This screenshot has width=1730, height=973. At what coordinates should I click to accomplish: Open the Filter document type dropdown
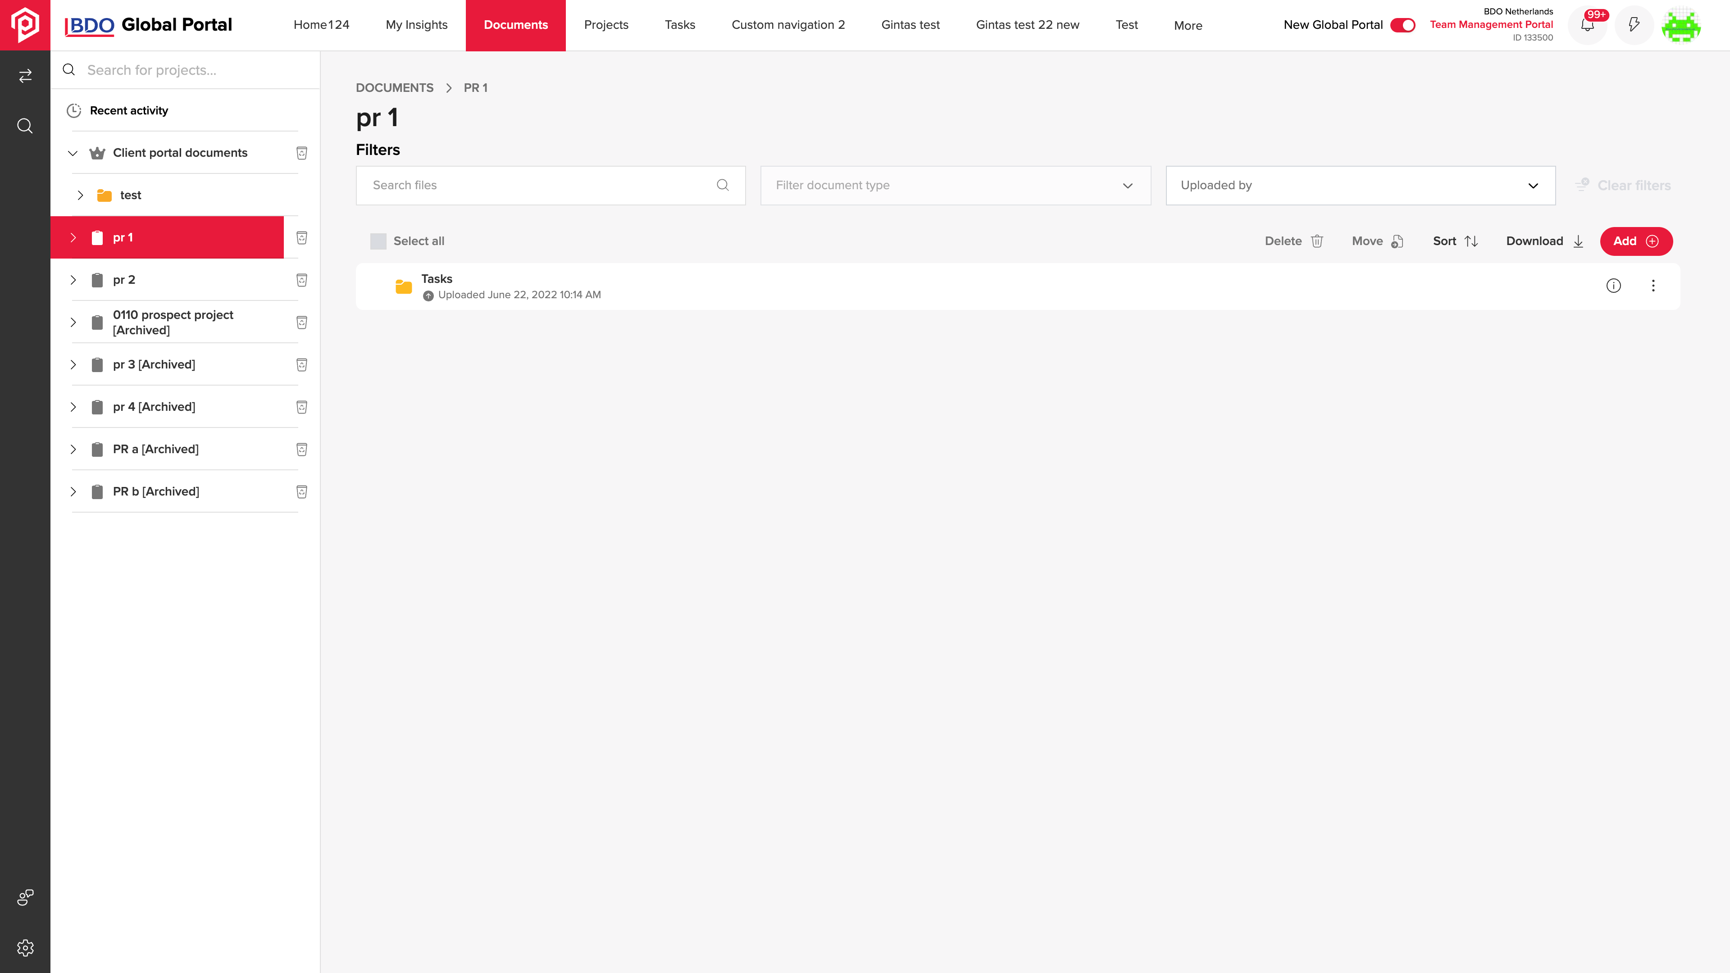click(955, 185)
